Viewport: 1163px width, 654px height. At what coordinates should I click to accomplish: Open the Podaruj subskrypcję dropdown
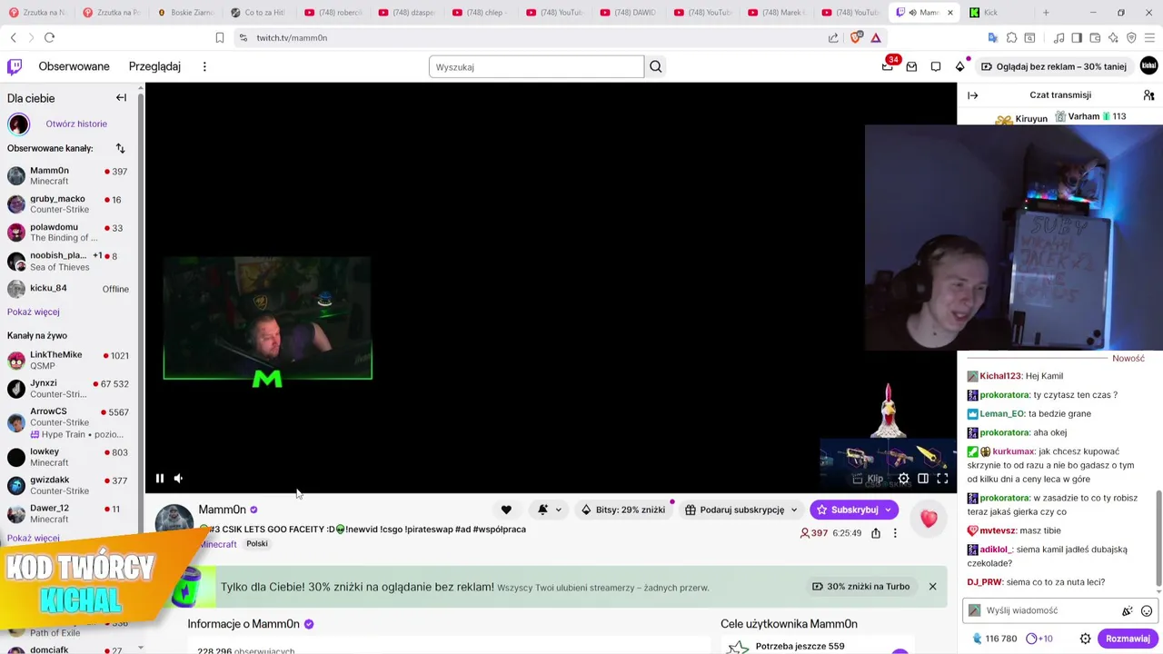[x=741, y=510]
